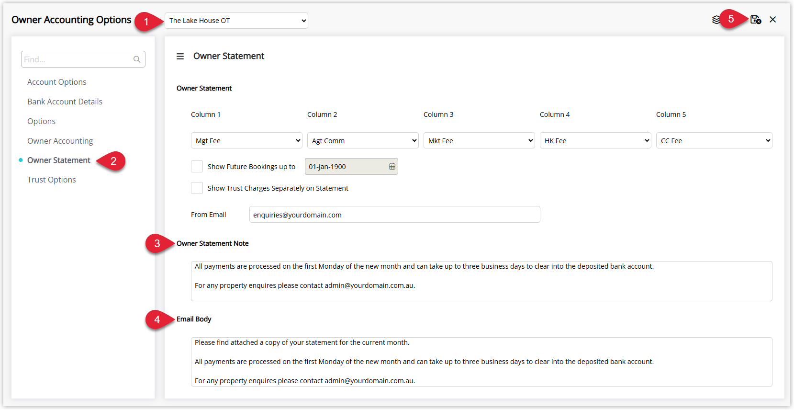The height and width of the screenshot is (410, 794).
Task: Click inside Owner Statement Note text area
Action: [x=481, y=281]
